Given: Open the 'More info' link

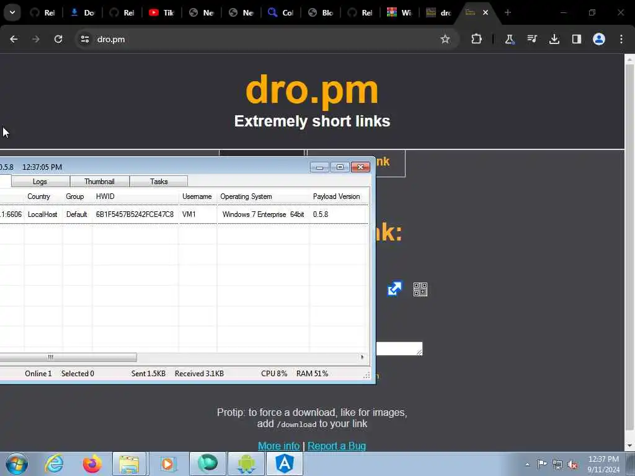Looking at the screenshot, I should [278, 446].
